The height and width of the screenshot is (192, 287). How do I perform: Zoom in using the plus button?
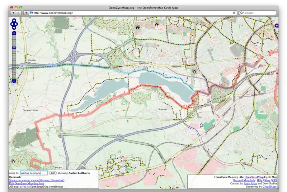pos(14,33)
